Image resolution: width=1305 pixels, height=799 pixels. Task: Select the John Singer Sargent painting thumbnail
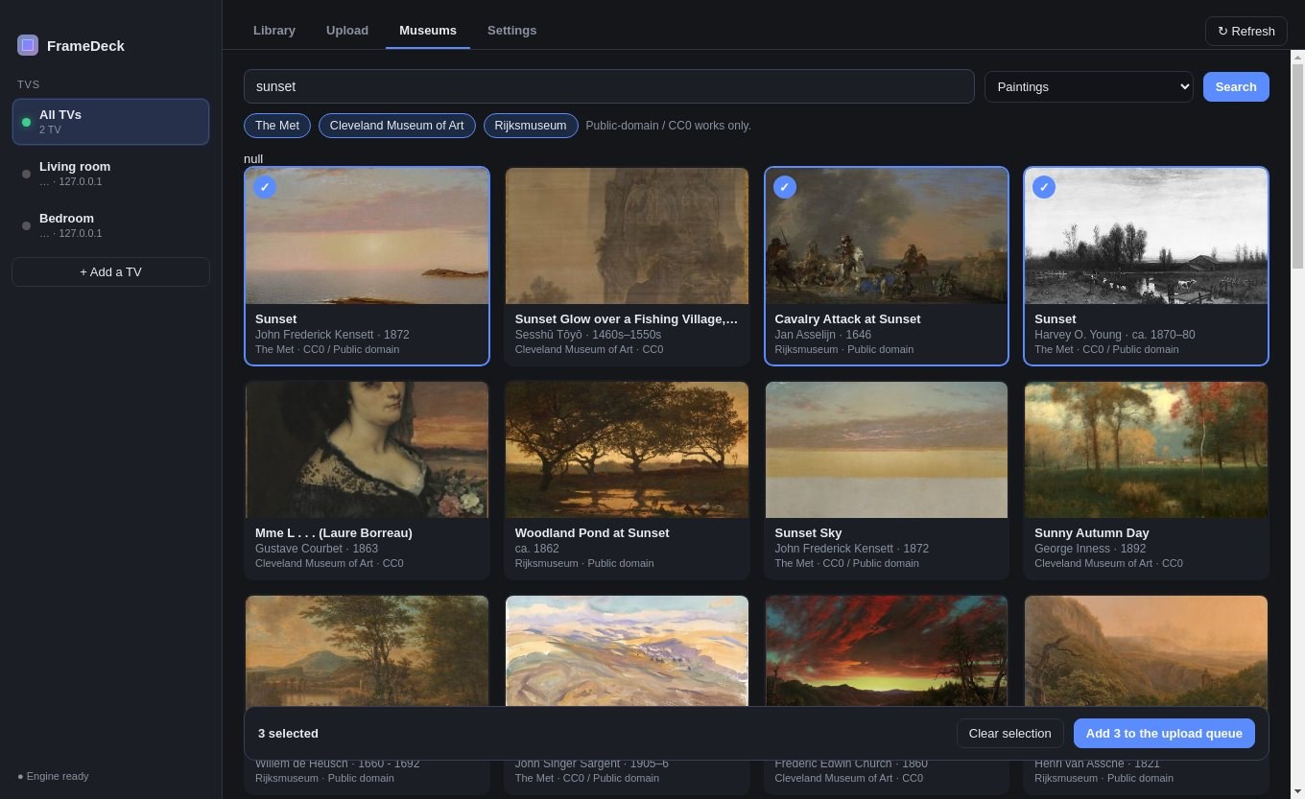pyautogui.click(x=627, y=651)
